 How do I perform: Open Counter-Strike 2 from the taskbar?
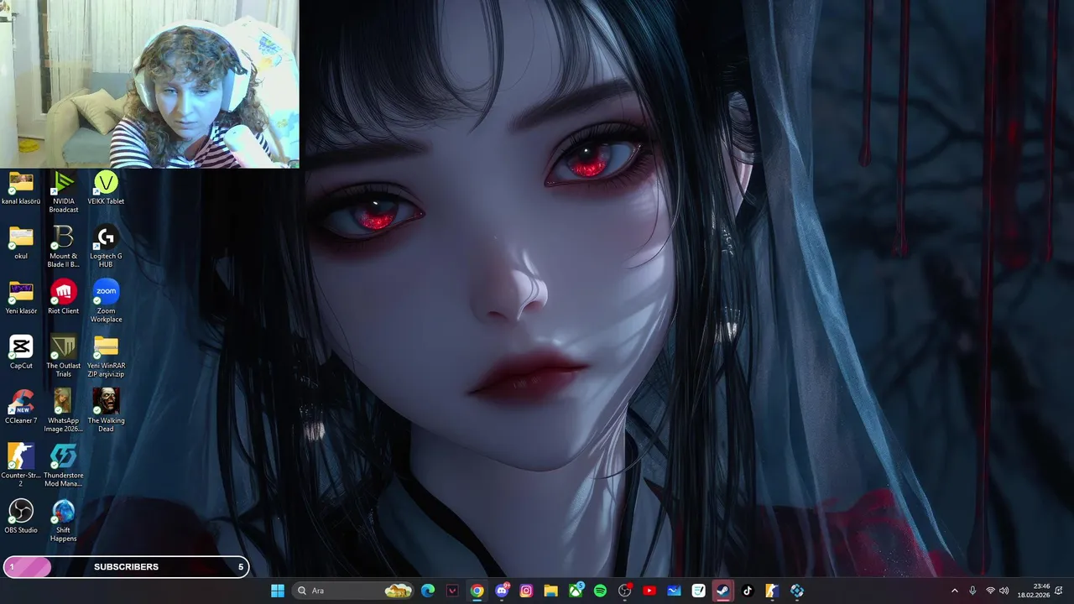(x=772, y=591)
